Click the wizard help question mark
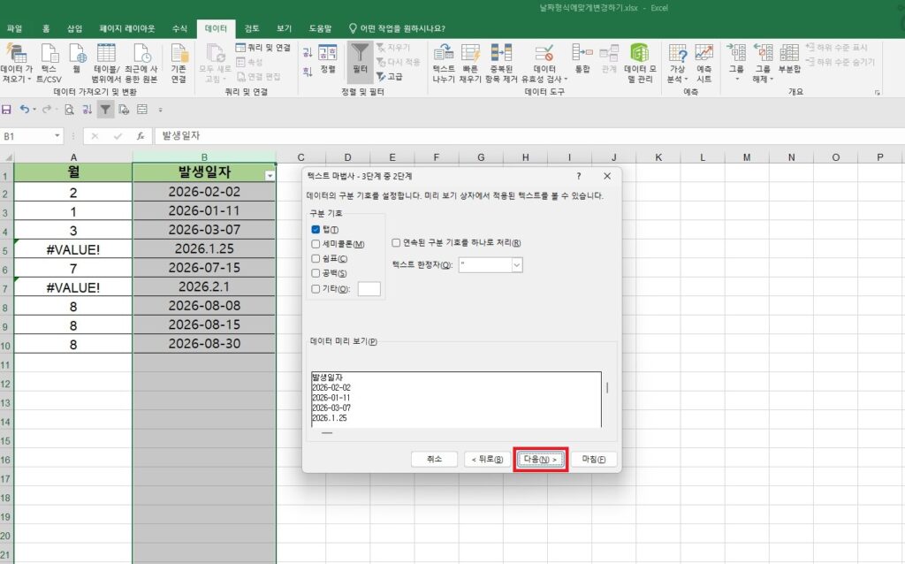This screenshot has height=564, width=905. click(578, 176)
